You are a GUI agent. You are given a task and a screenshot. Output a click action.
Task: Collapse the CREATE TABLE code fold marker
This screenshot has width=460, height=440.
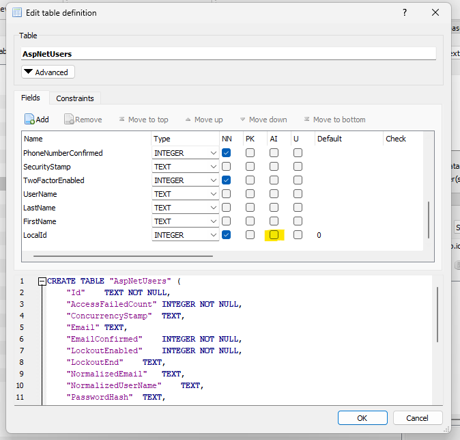click(x=42, y=281)
